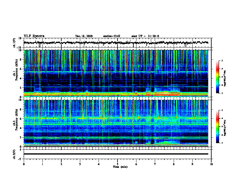The width and height of the screenshot is (238, 184).
Task: Click the ch.2 color bar unit label
Action: click(225, 128)
